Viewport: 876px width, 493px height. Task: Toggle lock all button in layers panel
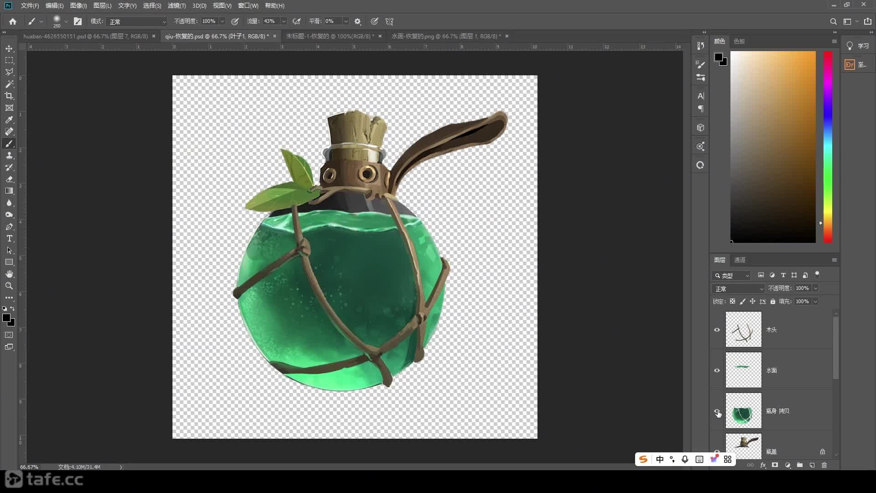773,301
